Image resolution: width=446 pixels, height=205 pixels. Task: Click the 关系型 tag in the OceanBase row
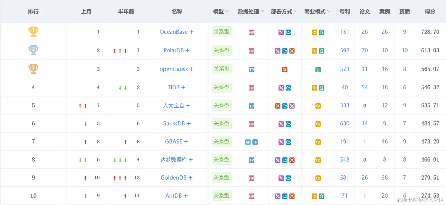coord(222,32)
